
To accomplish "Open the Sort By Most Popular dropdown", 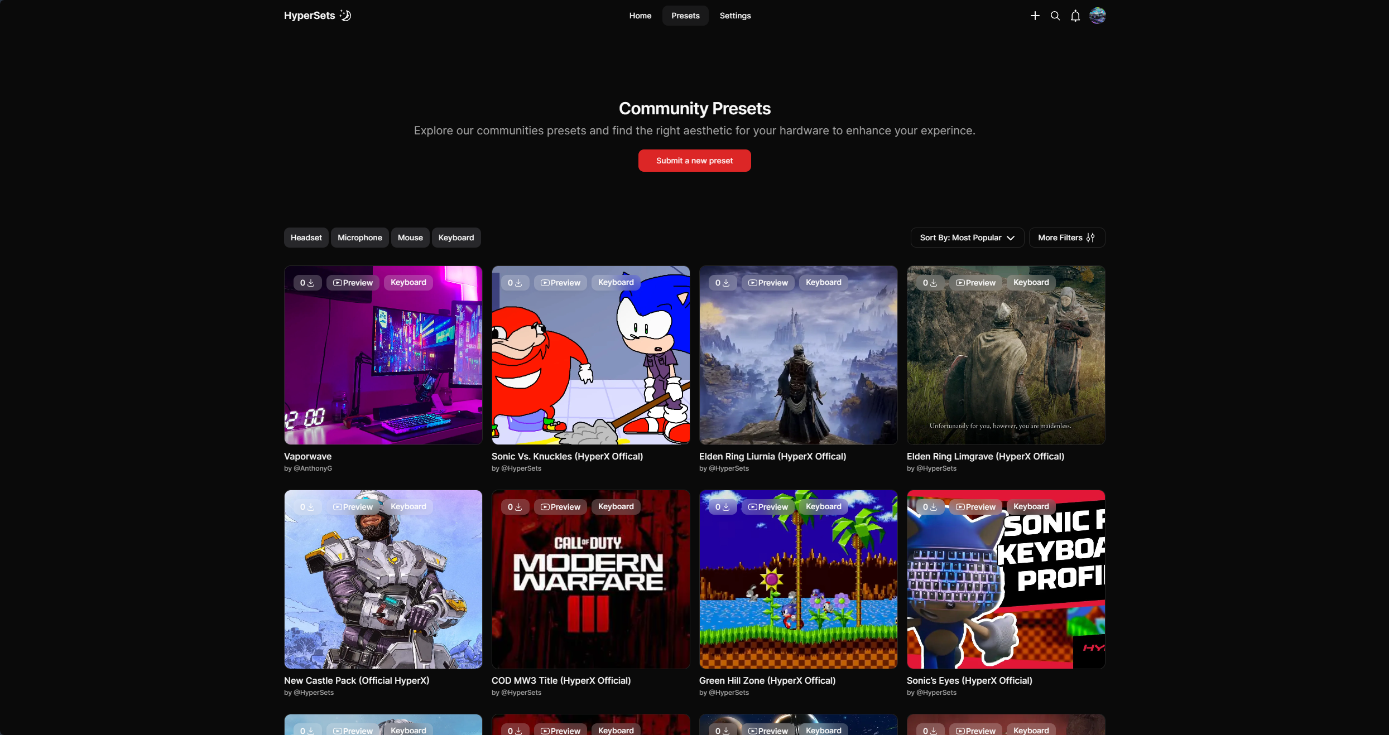I will point(967,238).
